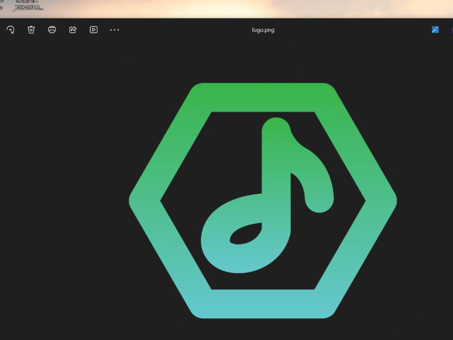This screenshot has width=453, height=340.
Task: Delete logo.png using the trash icon
Action: (x=31, y=30)
